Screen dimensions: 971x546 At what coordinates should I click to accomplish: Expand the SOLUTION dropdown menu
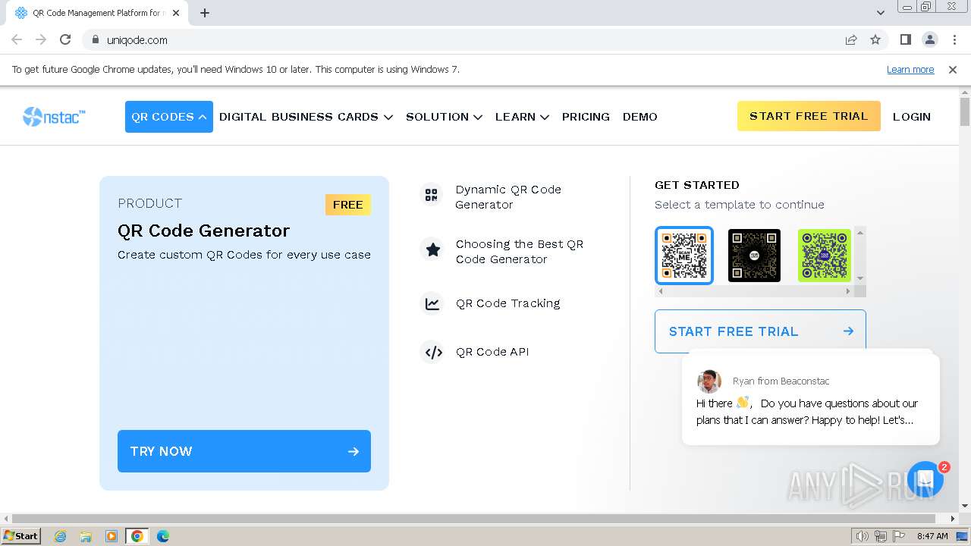click(x=444, y=117)
